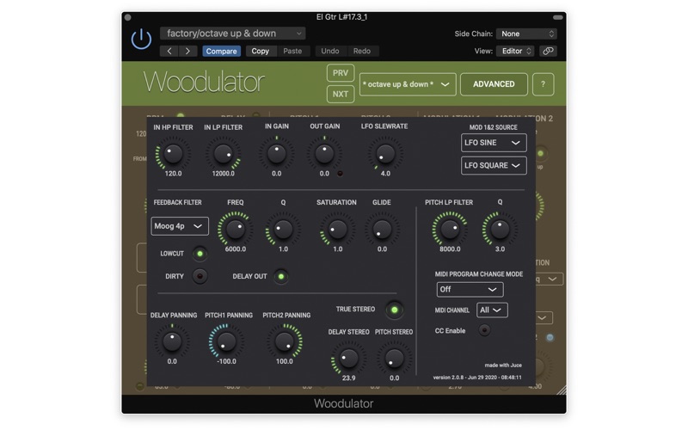
Task: Open the question mark help button
Action: click(x=543, y=83)
